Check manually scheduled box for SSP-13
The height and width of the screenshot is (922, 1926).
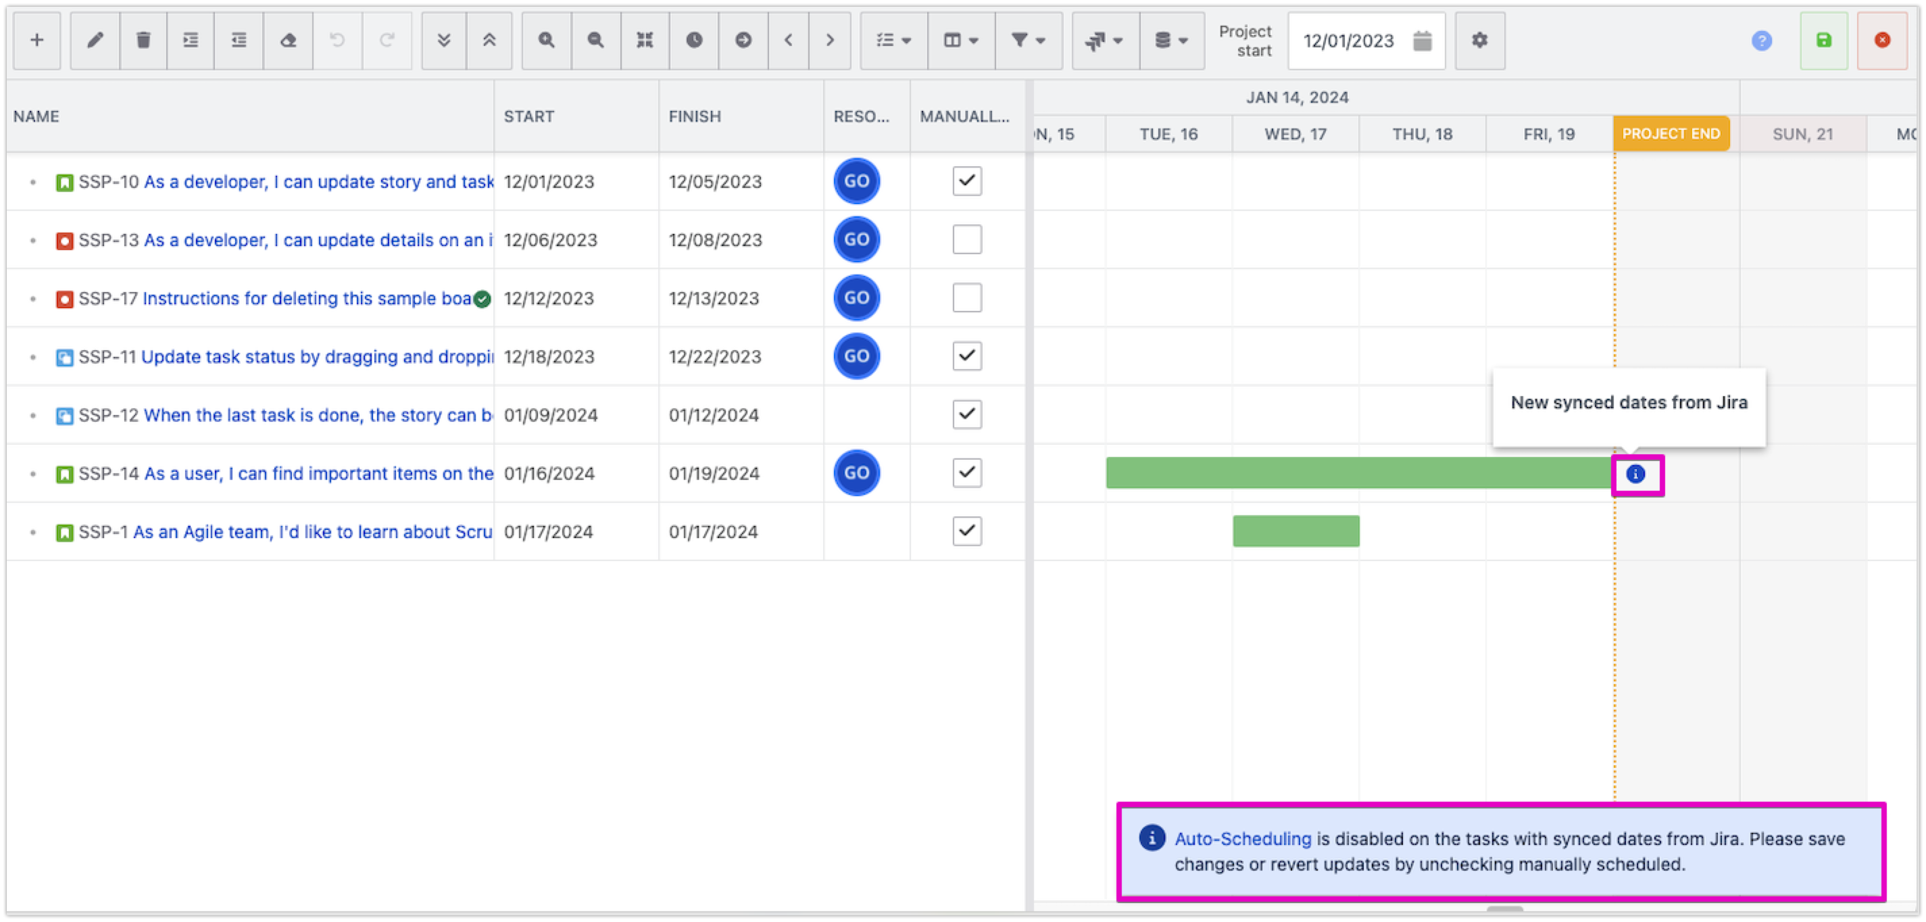click(x=967, y=239)
